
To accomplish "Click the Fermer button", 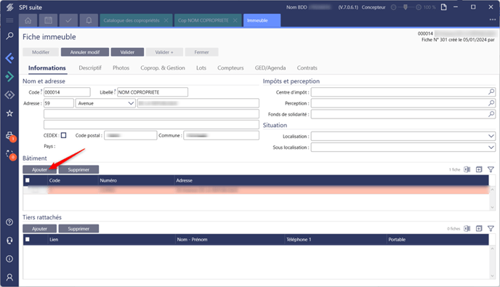I will click(201, 52).
